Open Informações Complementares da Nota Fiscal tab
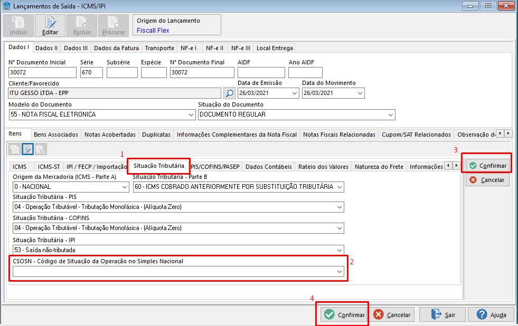 click(x=237, y=135)
